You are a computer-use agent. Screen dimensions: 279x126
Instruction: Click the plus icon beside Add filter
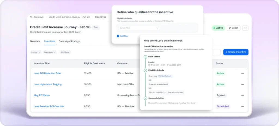point(118,36)
